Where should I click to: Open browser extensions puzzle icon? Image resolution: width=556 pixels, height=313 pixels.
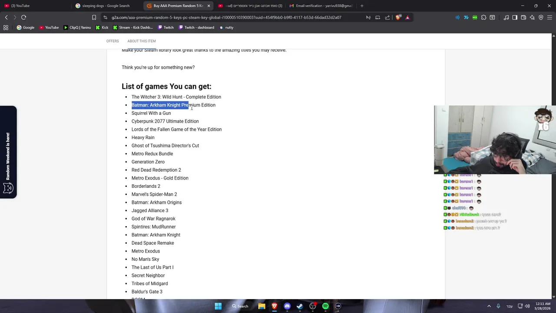[483, 17]
